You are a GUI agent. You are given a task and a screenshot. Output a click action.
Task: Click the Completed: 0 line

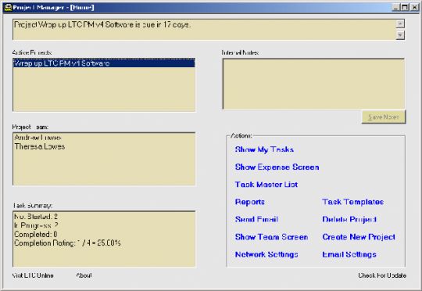(x=35, y=234)
